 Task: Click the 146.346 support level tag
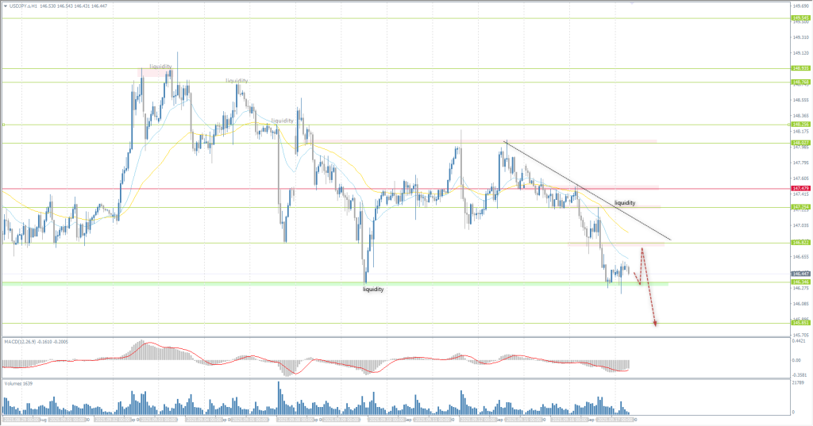[800, 282]
